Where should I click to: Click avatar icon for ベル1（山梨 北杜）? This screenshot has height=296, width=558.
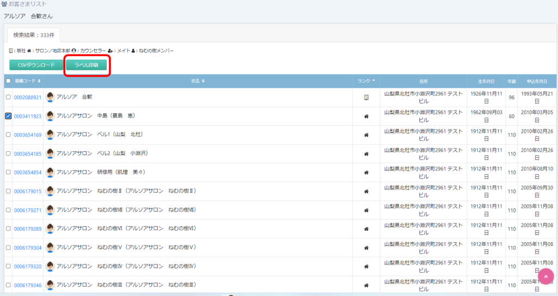[50, 134]
